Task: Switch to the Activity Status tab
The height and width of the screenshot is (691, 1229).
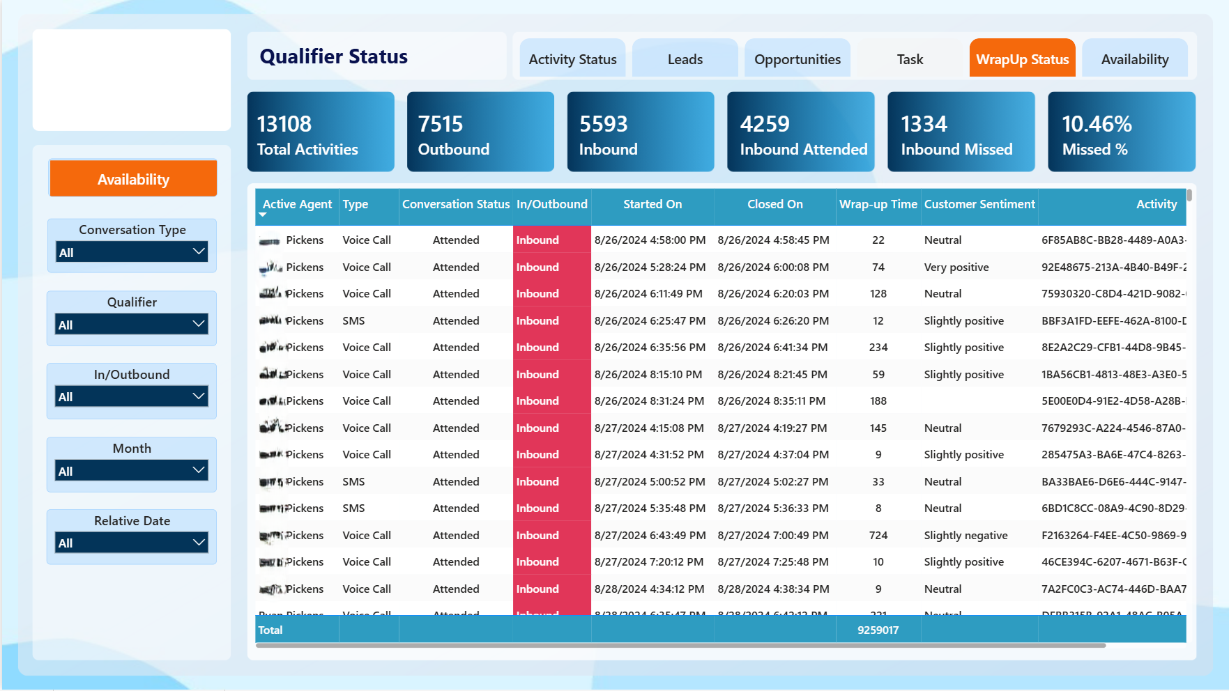Action: pos(572,59)
